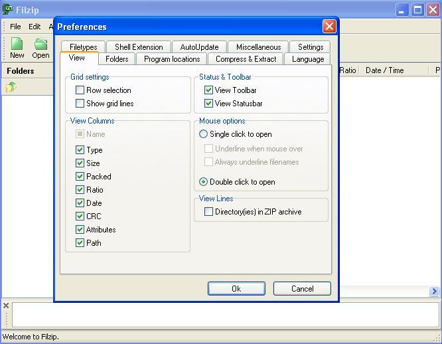Enable Row selection checkbox
The width and height of the screenshot is (442, 344).
[80, 90]
